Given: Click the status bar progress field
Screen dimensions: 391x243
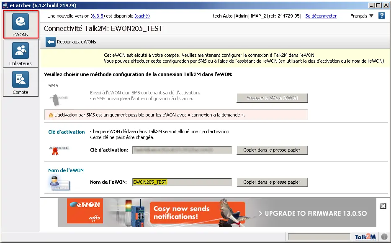Looking at the screenshot, I should coord(319,237).
